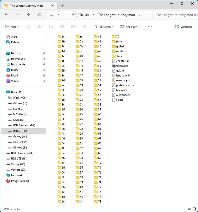Click The Longest Journey mod breadcrumb

pos(117,15)
